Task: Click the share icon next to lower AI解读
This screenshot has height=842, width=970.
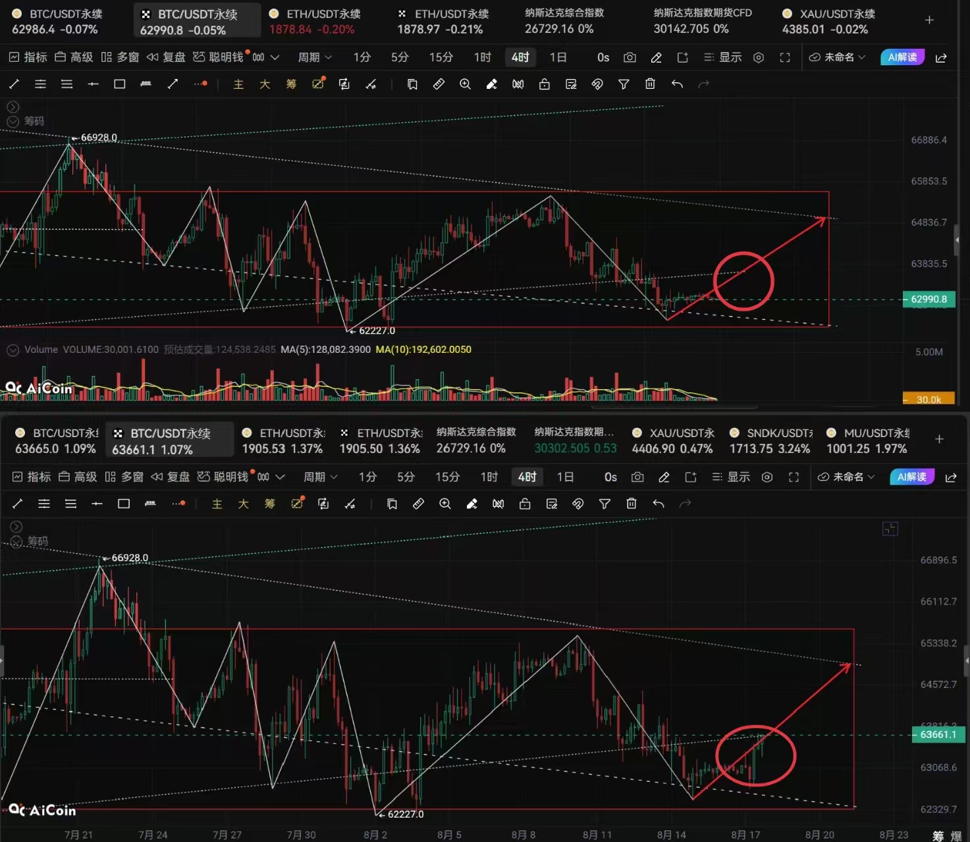Action: (951, 477)
